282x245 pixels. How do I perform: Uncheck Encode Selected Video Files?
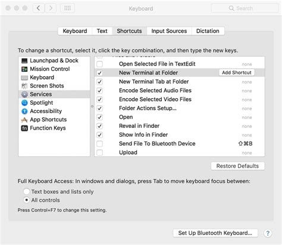[99, 99]
